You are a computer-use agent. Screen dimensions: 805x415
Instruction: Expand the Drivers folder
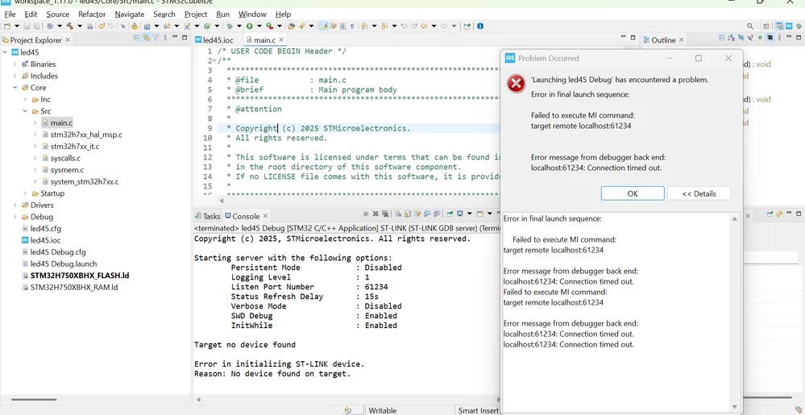(x=15, y=205)
